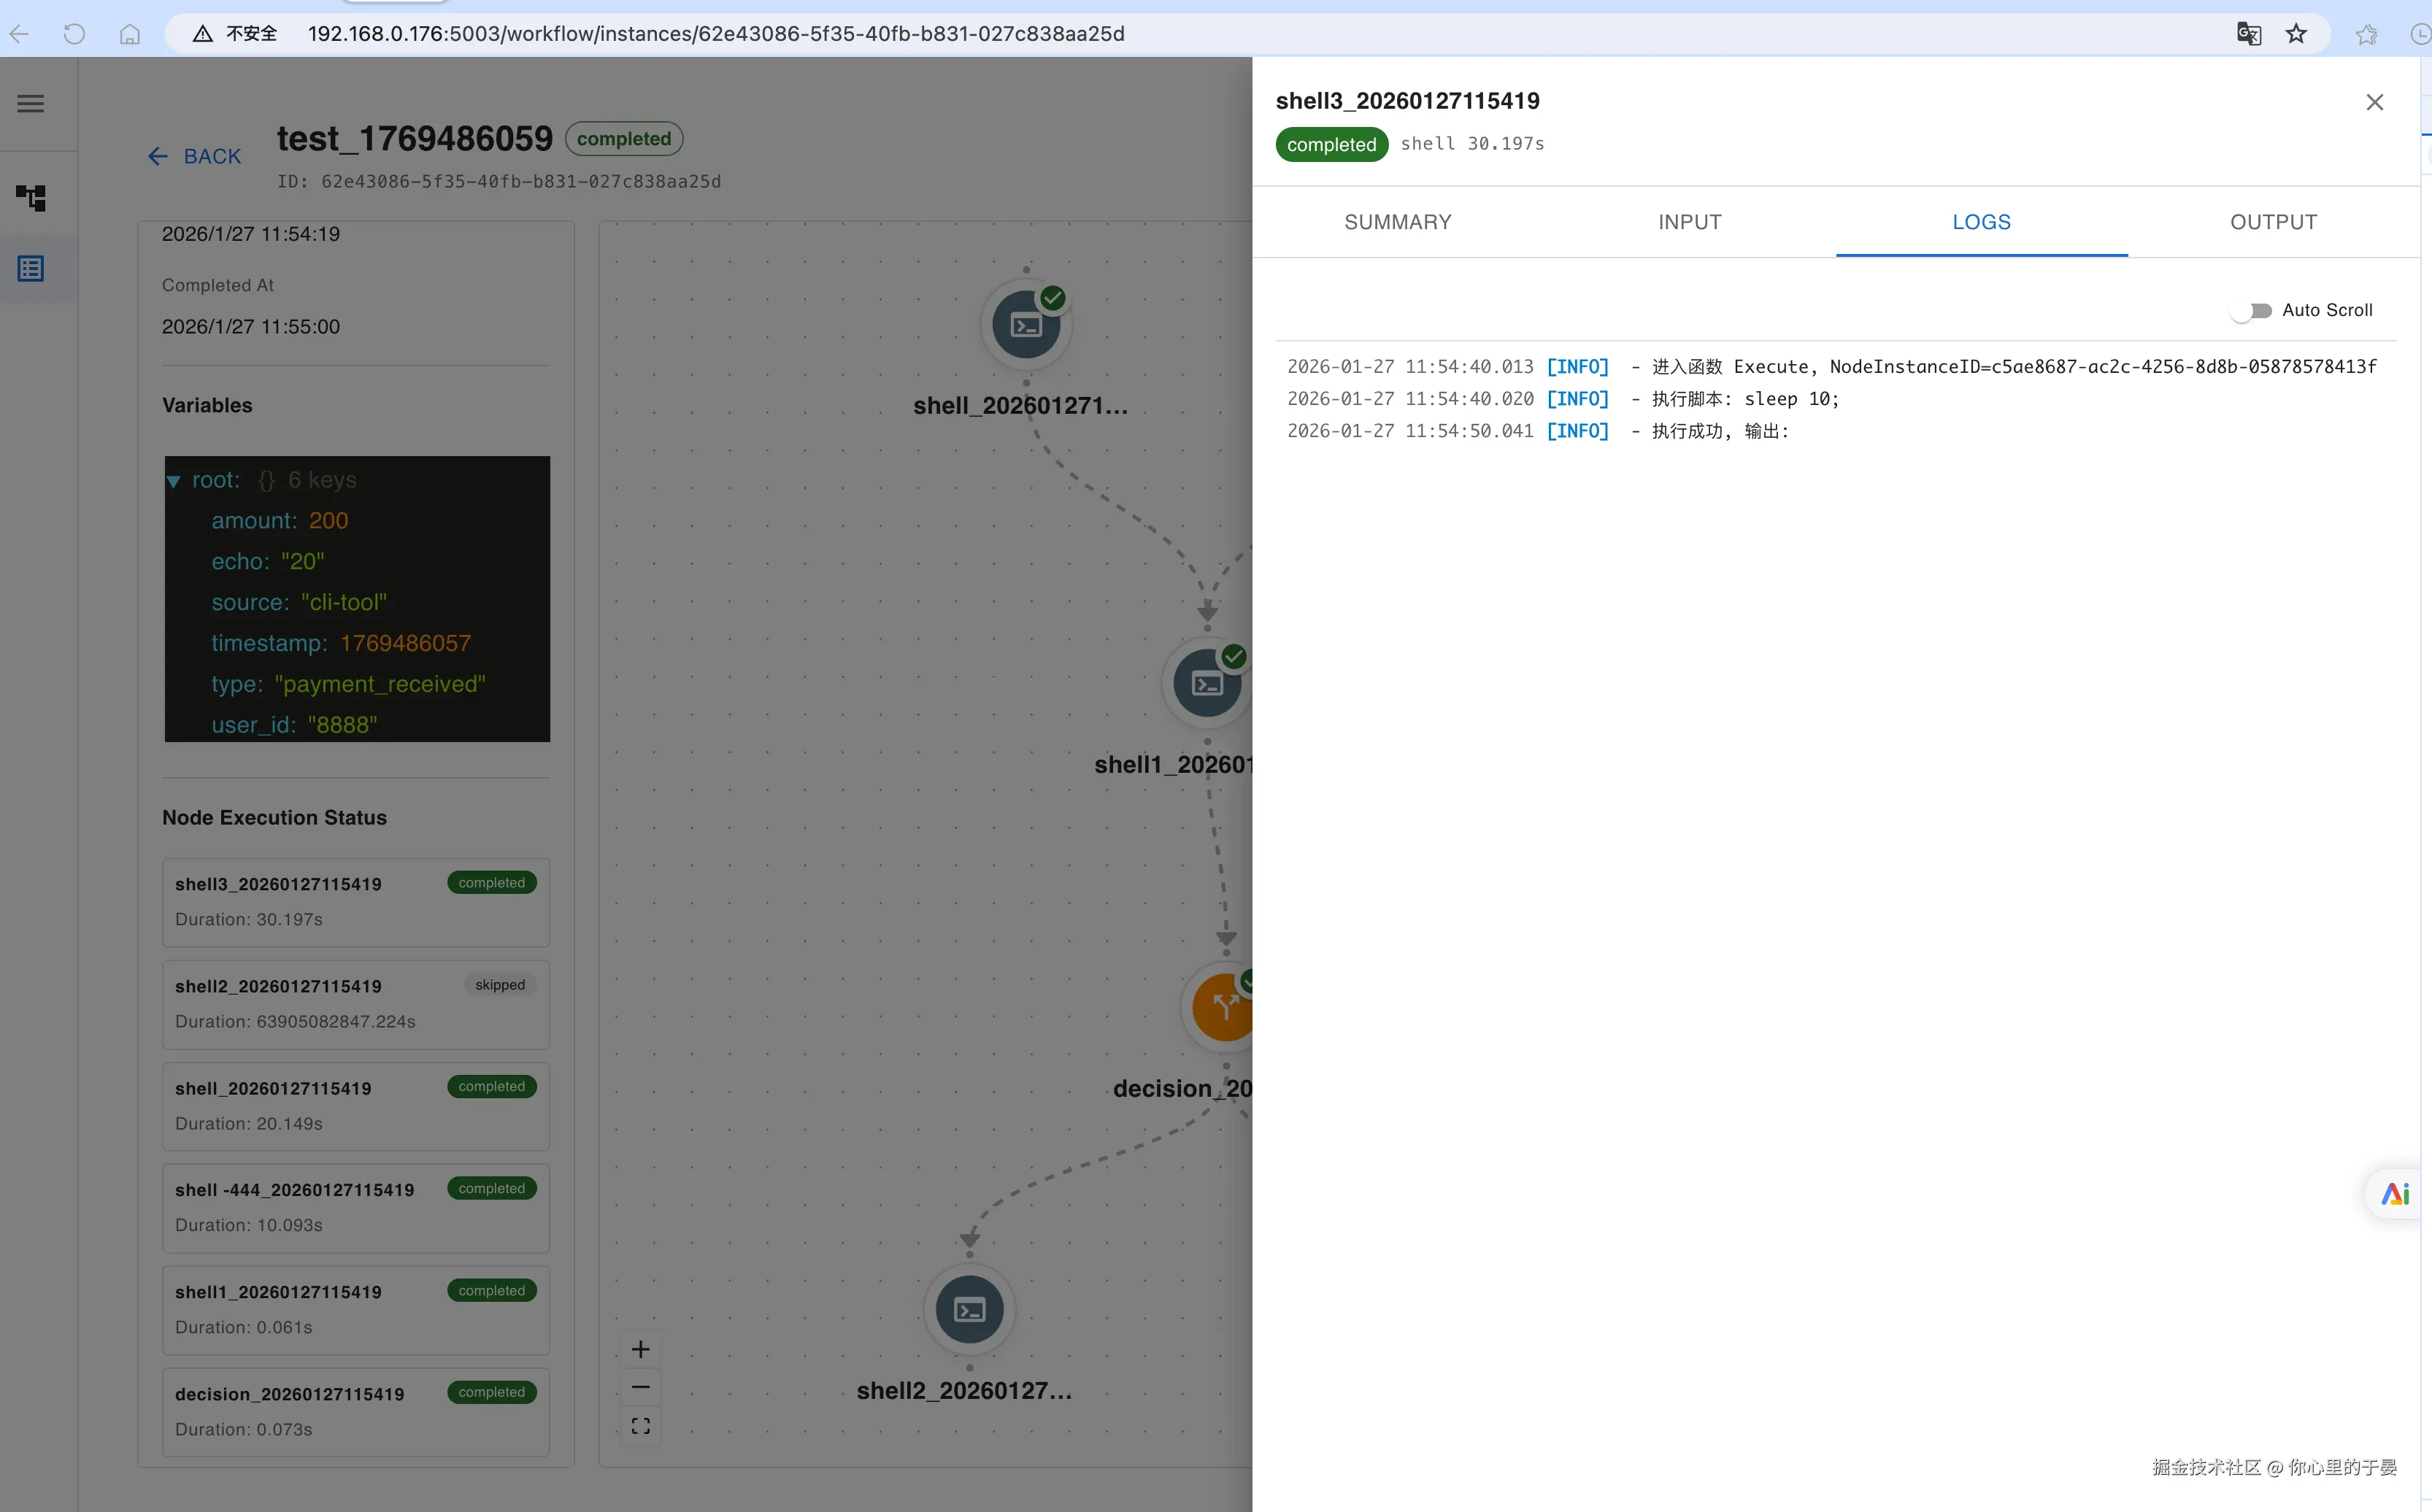
Task: Click the shell_202601271... terminal node icon
Action: (1026, 325)
